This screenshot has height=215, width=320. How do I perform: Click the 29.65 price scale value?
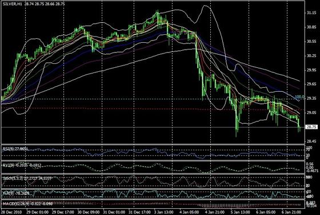[311, 84]
